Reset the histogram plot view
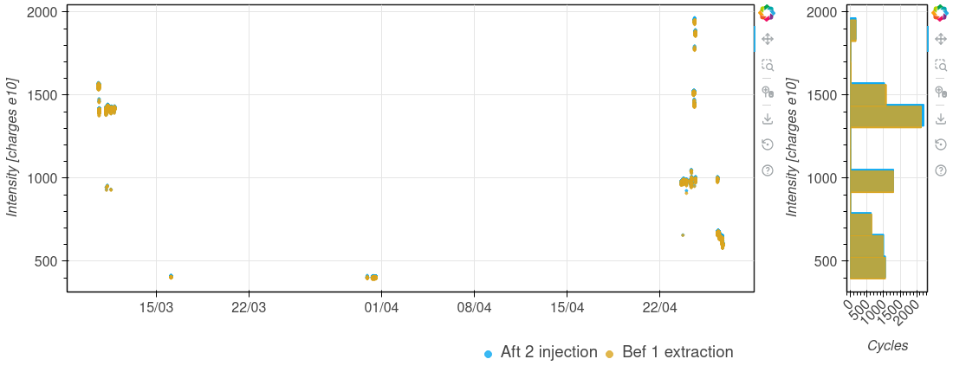 click(941, 144)
